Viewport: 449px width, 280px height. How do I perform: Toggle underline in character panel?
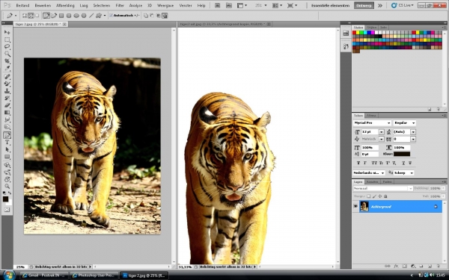click(x=403, y=163)
